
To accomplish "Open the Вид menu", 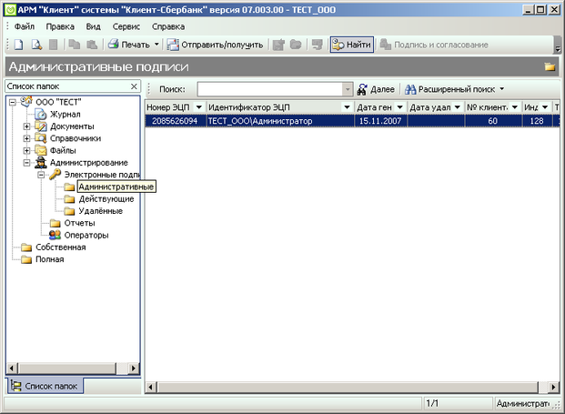I will (94, 26).
